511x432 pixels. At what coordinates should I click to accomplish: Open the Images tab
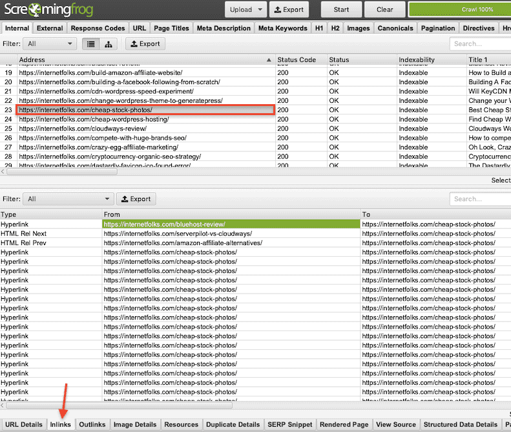click(x=359, y=28)
